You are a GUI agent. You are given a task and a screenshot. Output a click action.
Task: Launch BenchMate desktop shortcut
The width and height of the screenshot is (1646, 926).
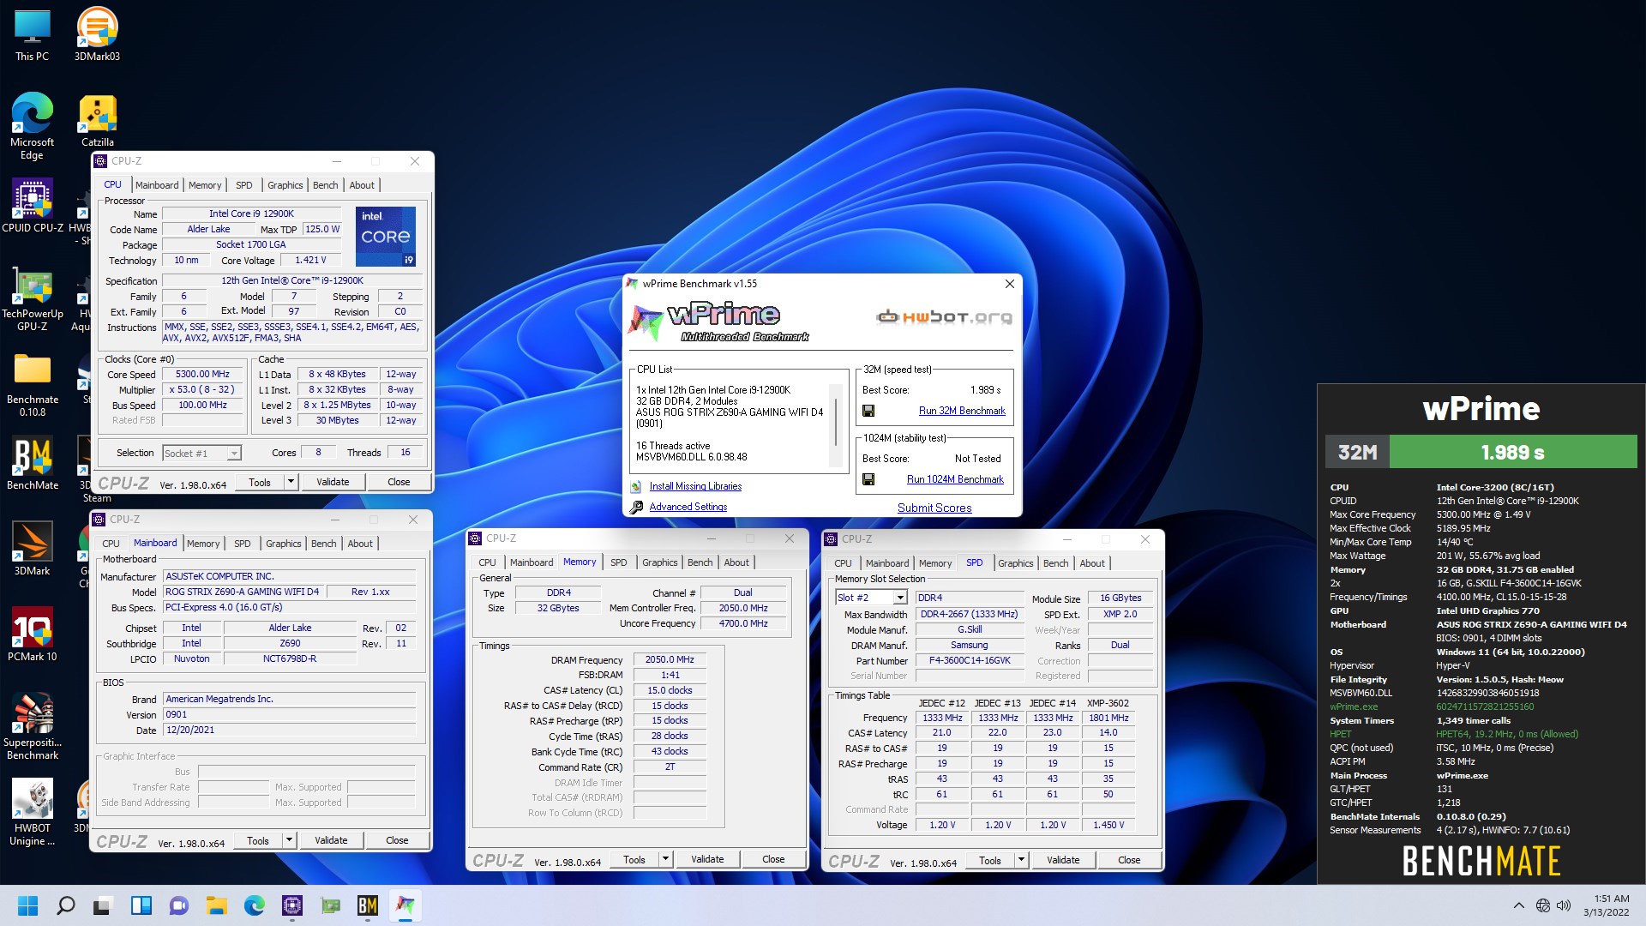pos(33,463)
